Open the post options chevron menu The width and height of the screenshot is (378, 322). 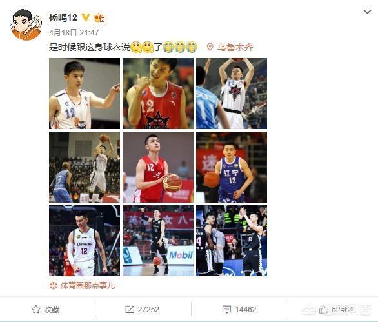(x=367, y=12)
